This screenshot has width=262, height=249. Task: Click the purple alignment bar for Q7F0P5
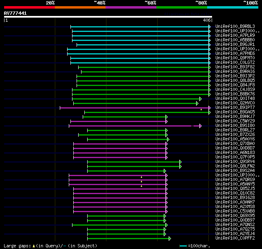(x=120, y=158)
